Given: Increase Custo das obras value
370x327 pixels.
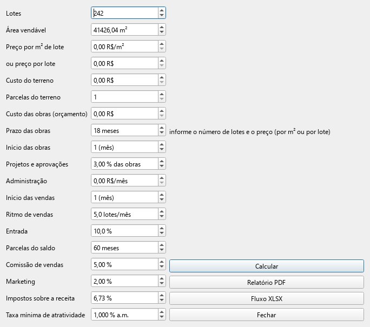Looking at the screenshot, I should coord(162,111).
